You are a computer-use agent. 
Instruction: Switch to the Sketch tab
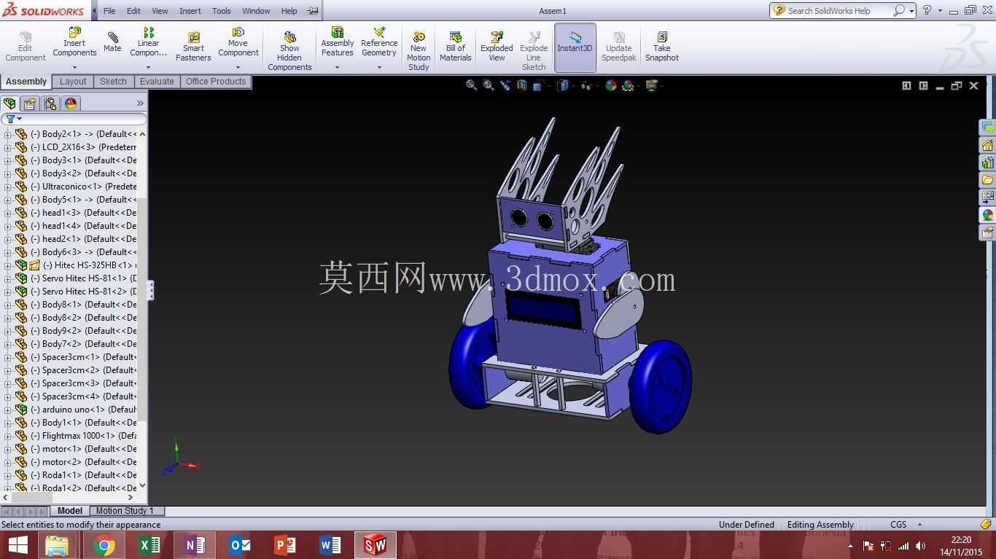tap(113, 82)
